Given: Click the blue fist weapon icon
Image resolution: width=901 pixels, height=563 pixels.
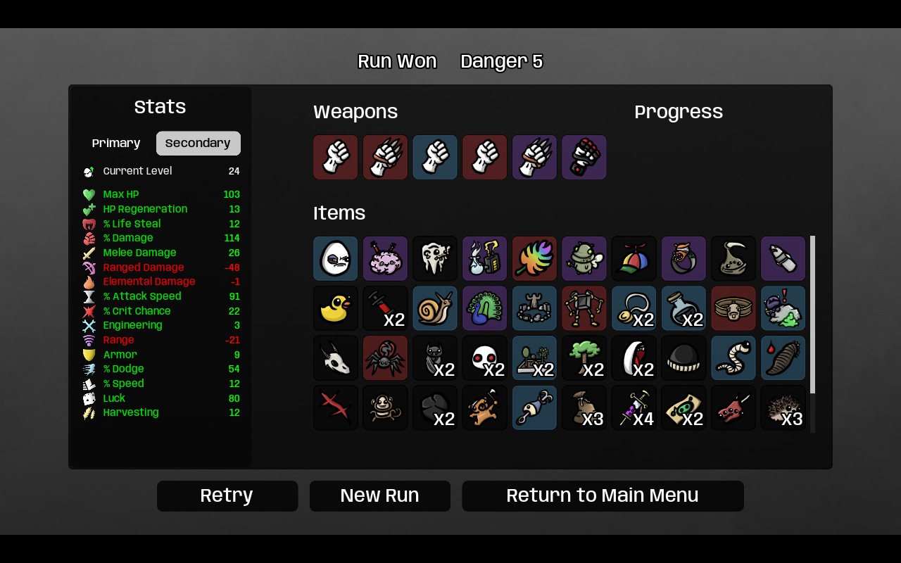Looking at the screenshot, I should coord(435,158).
